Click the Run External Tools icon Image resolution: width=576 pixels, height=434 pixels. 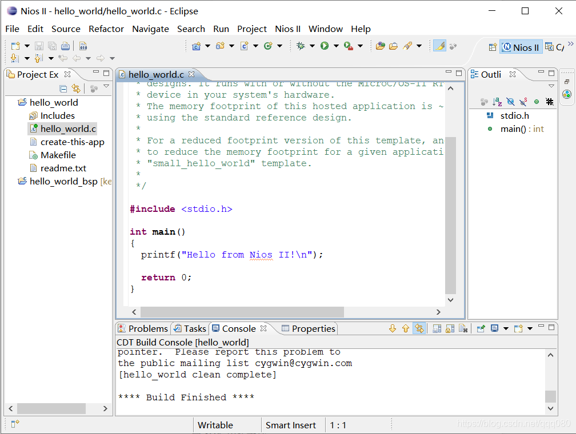(x=348, y=46)
